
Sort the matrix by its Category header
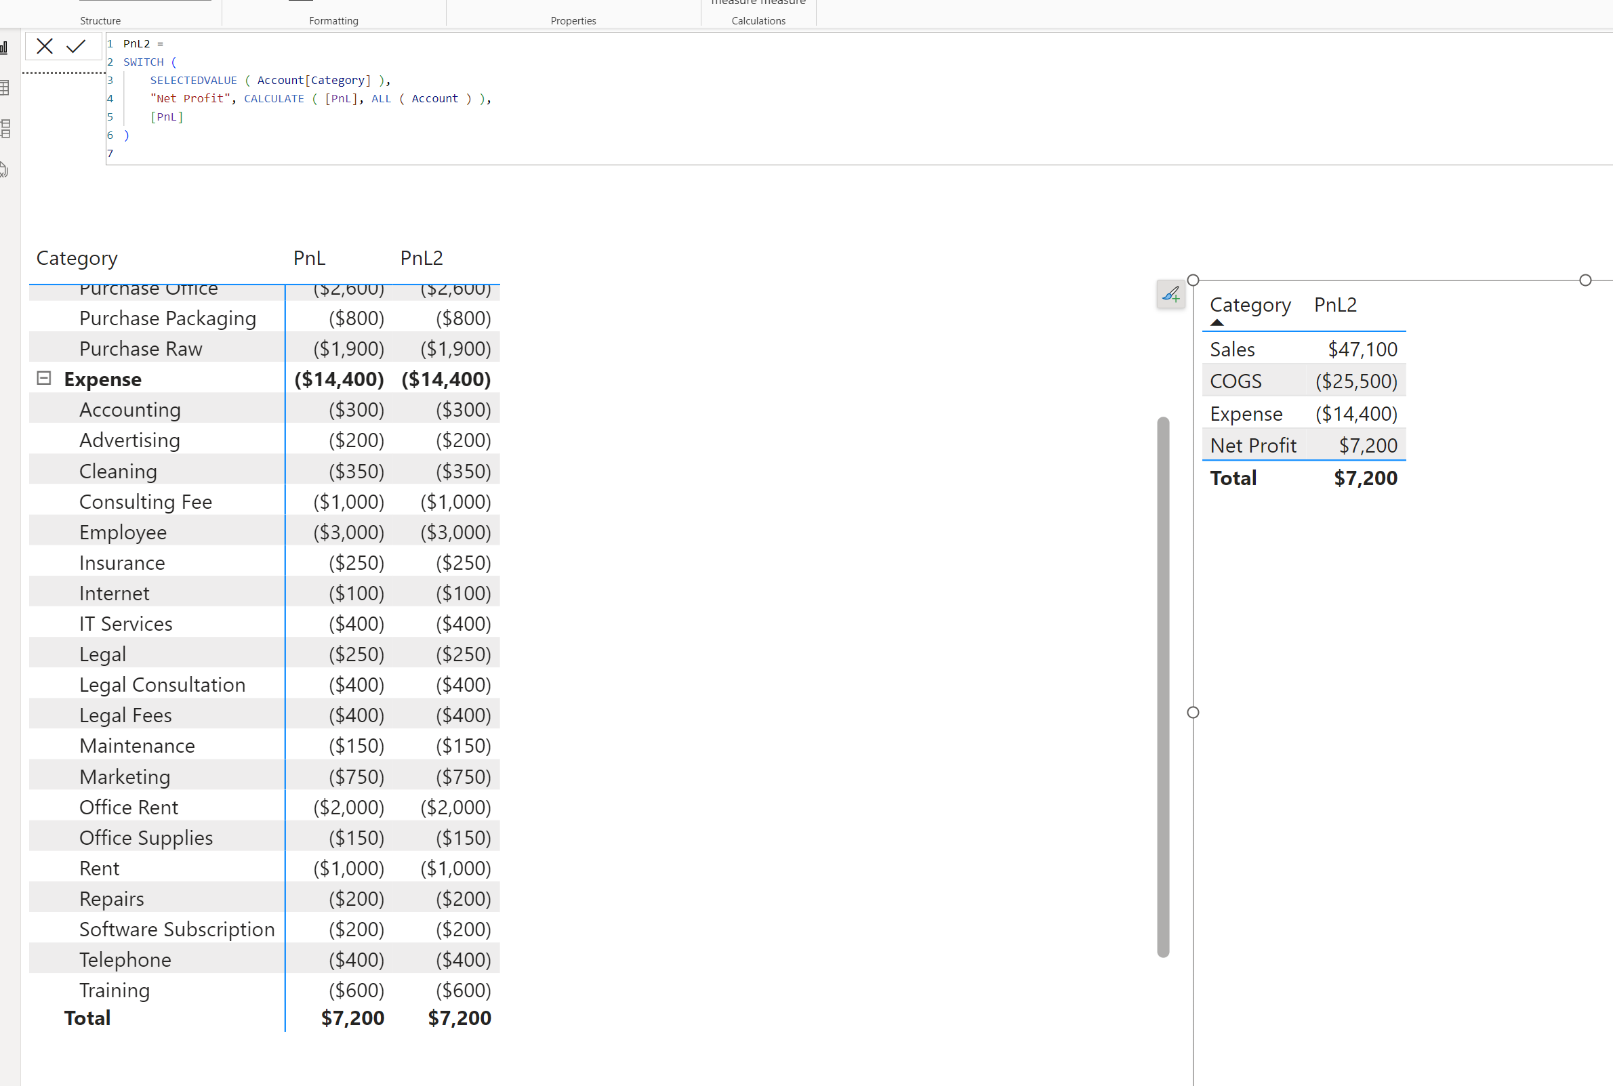point(77,258)
